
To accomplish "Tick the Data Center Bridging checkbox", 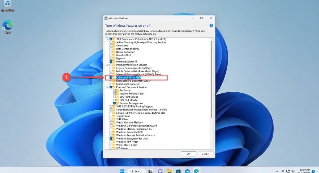I will (111, 49).
